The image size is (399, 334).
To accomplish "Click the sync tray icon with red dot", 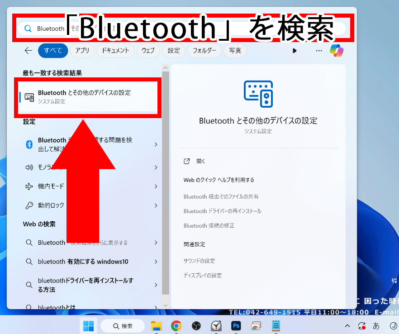I will (361, 326).
